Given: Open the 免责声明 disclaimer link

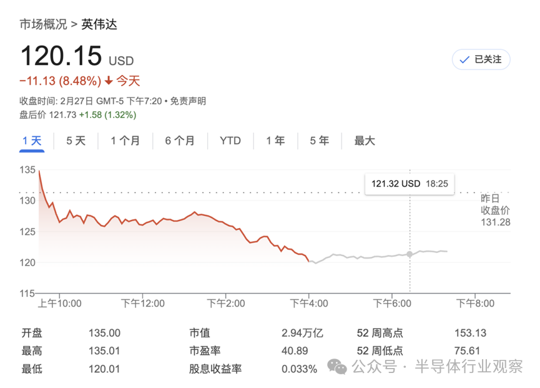Looking at the screenshot, I should 188,101.
